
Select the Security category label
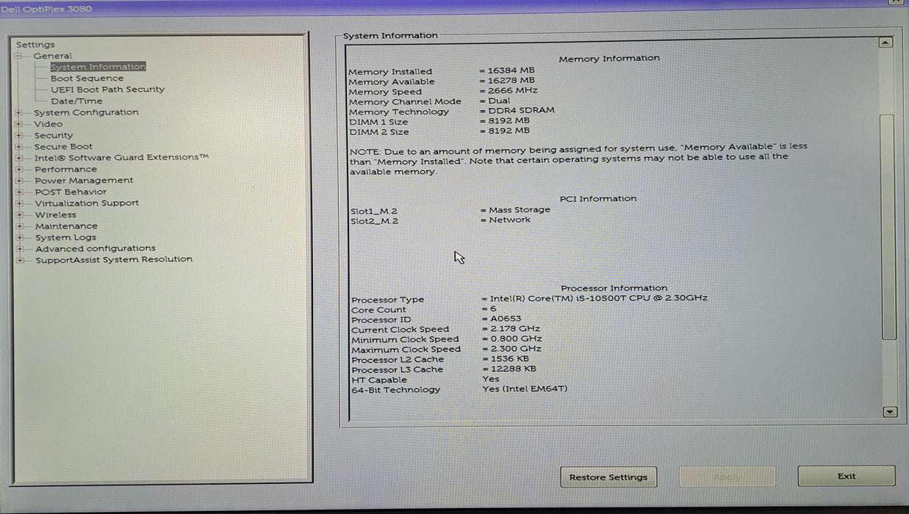tap(54, 135)
